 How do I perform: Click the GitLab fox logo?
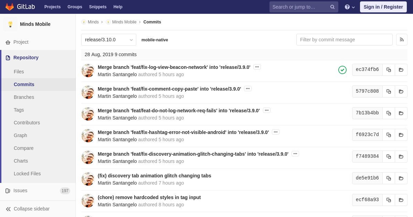[x=10, y=7]
